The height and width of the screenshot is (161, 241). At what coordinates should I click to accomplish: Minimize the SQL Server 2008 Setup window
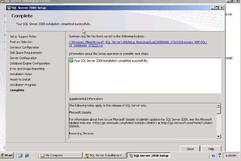213,8
